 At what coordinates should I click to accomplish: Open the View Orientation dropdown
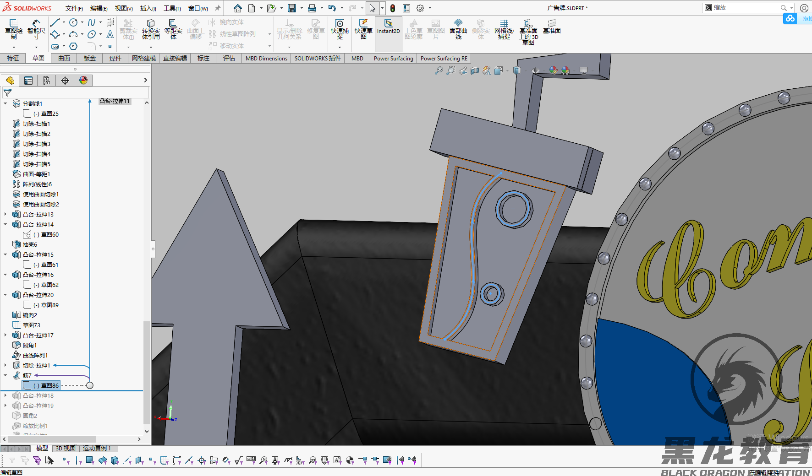point(499,70)
